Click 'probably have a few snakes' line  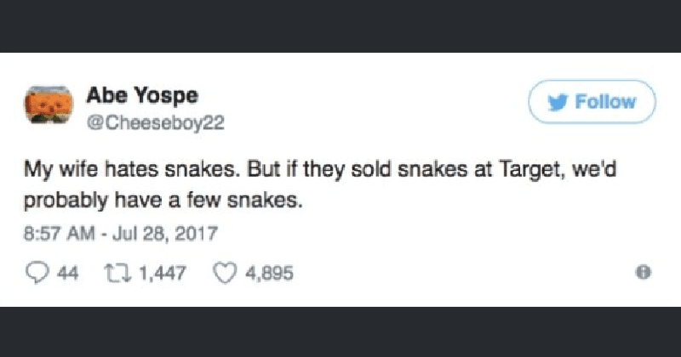click(163, 201)
